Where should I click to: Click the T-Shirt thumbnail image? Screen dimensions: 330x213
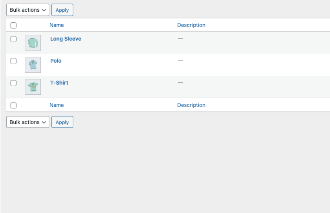coord(33,87)
